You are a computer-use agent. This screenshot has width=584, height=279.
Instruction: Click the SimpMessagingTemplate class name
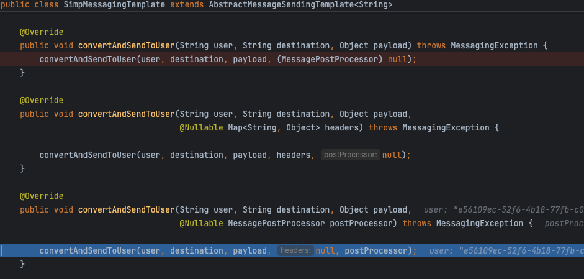pos(114,5)
